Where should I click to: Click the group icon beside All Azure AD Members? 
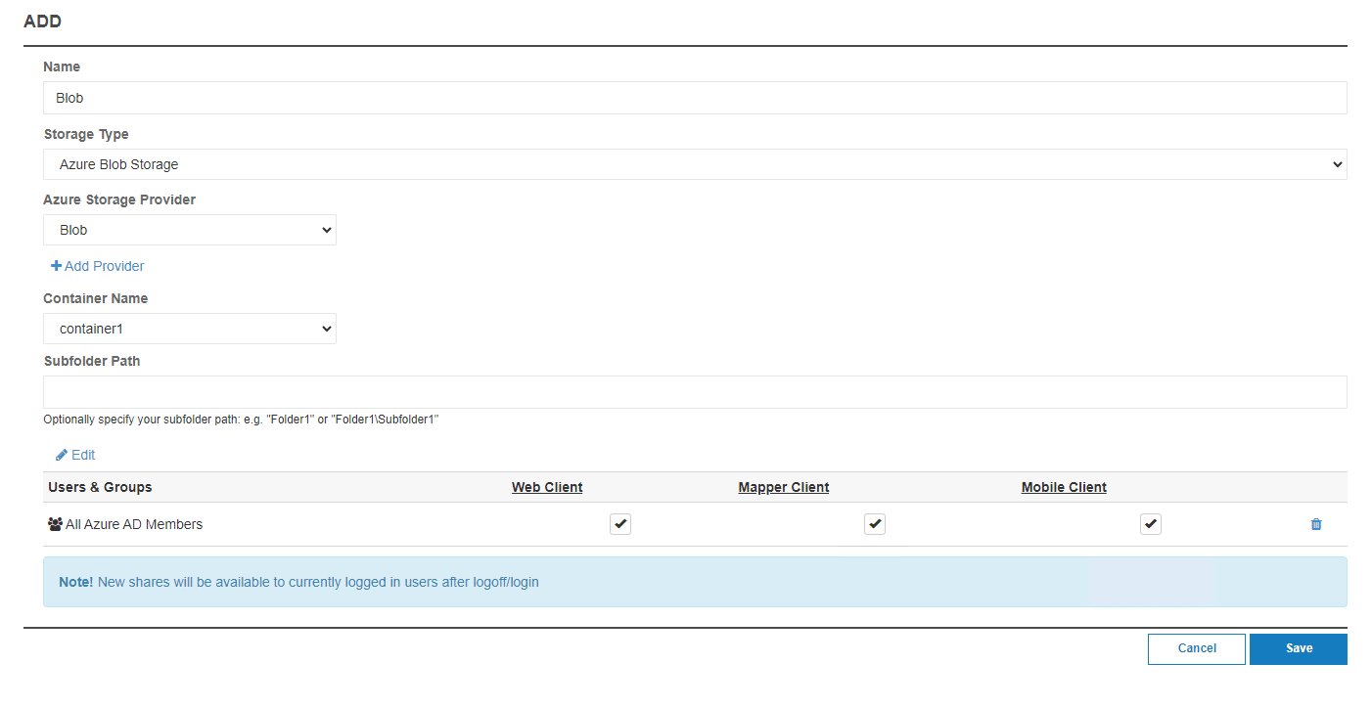coord(55,524)
